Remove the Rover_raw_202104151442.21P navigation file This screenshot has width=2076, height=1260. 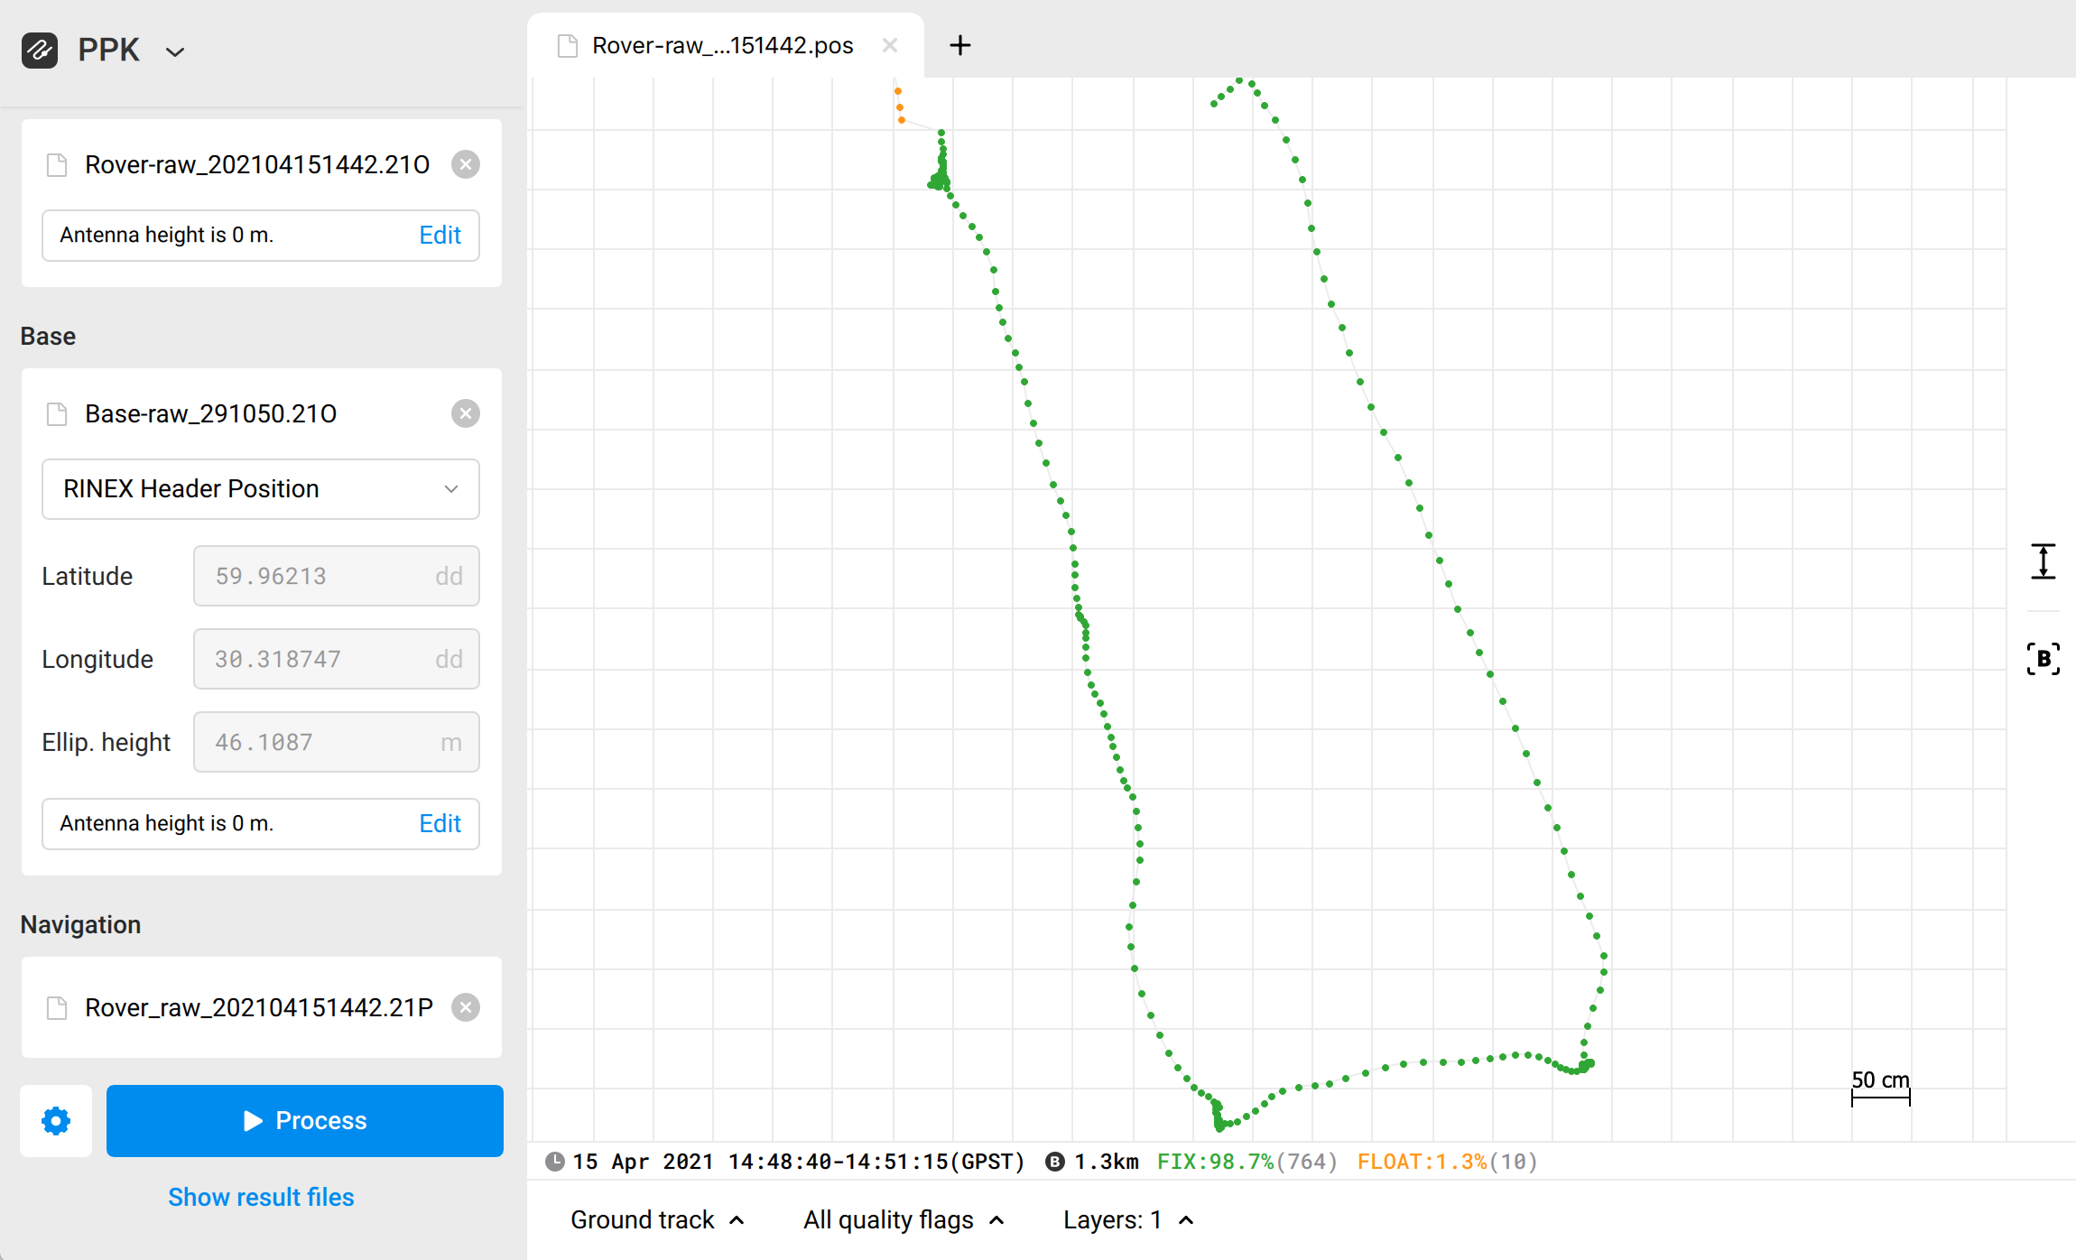coord(466,1007)
